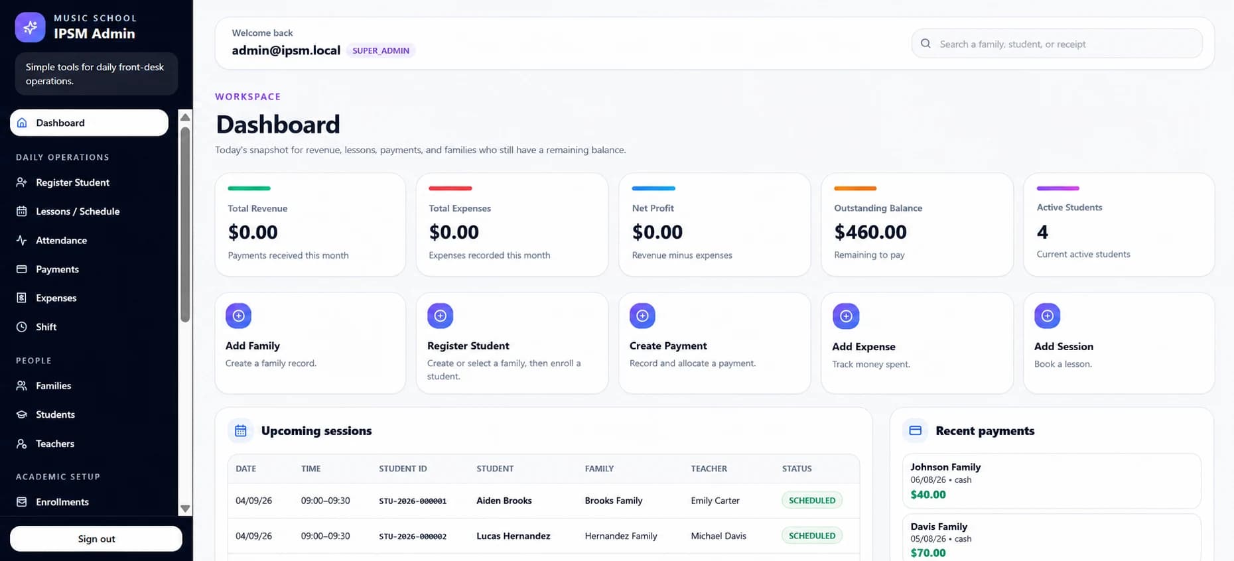
Task: Click admin@ipsm.local account email
Action: pos(286,50)
